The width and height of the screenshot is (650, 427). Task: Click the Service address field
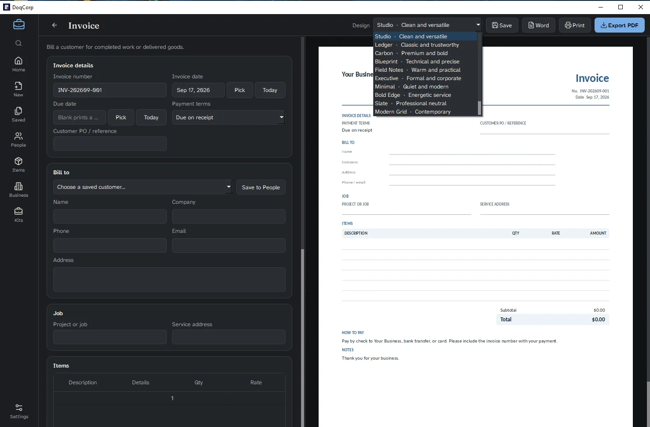pyautogui.click(x=229, y=337)
